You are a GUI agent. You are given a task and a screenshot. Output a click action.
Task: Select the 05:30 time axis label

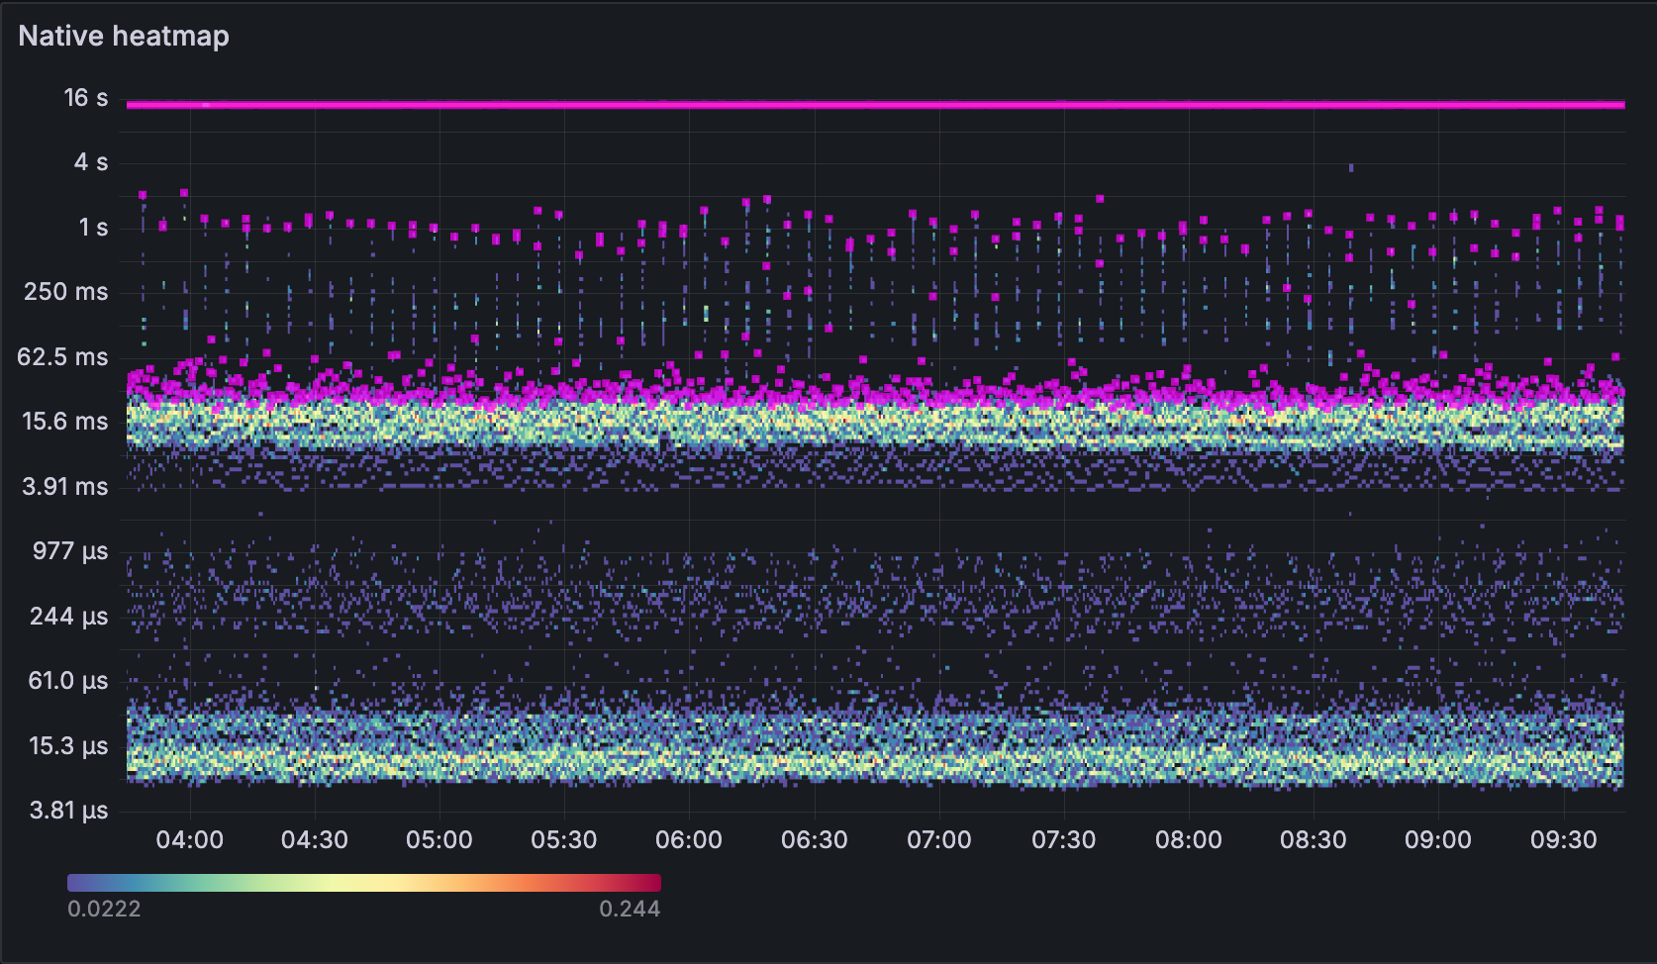point(564,840)
